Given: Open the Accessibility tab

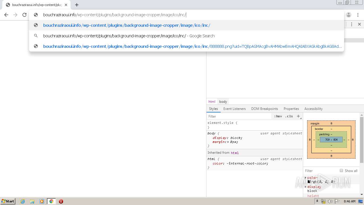Looking at the screenshot, I should tap(313, 109).
